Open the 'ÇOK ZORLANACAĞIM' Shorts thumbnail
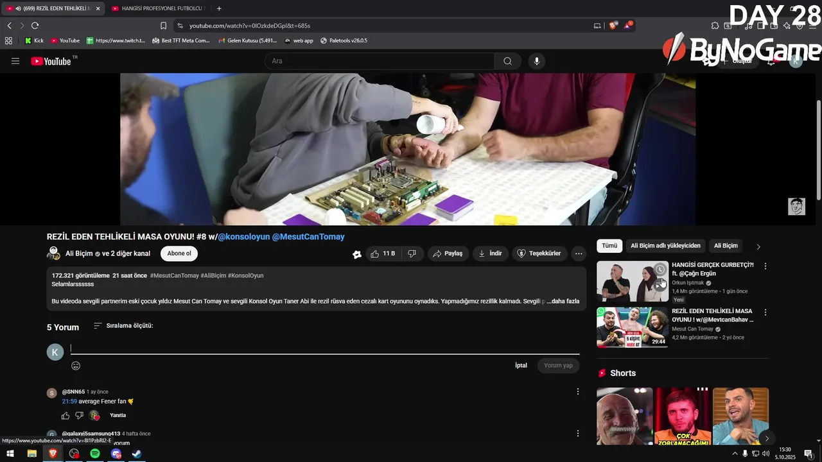The width and height of the screenshot is (822, 462). (x=683, y=416)
